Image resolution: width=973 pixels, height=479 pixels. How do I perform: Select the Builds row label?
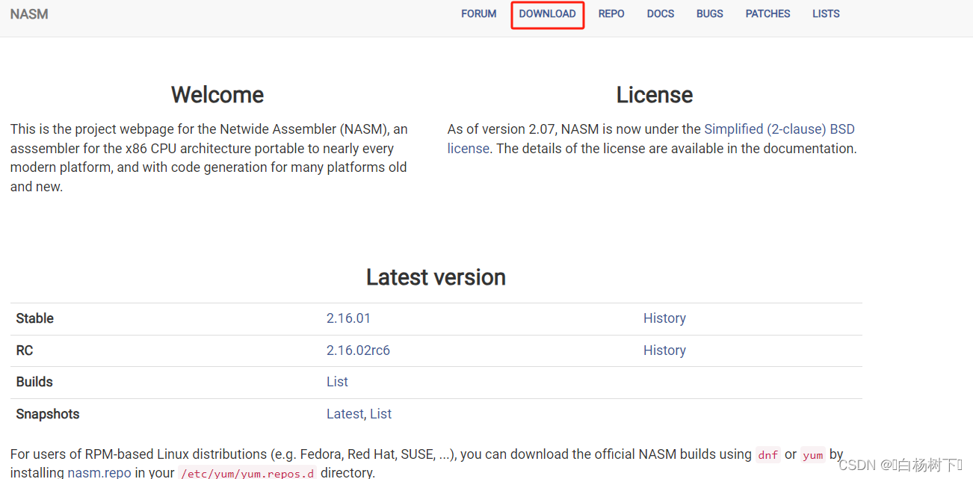click(x=34, y=382)
